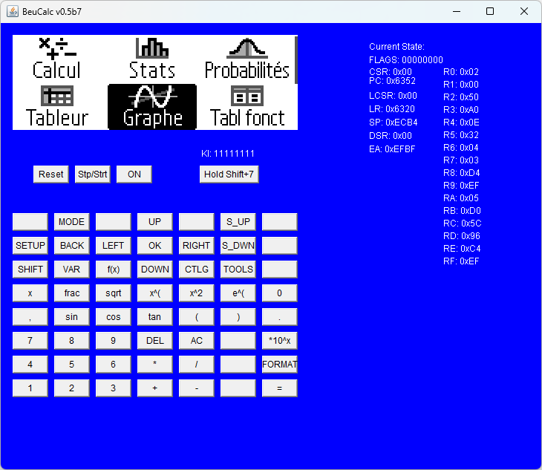Open the MODE key menu

point(71,222)
